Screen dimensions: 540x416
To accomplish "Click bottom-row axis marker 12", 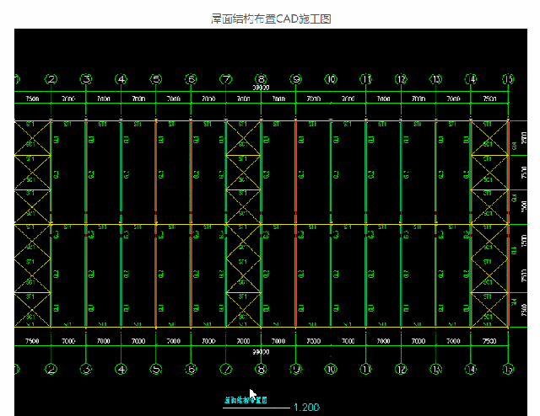I will 401,369.
